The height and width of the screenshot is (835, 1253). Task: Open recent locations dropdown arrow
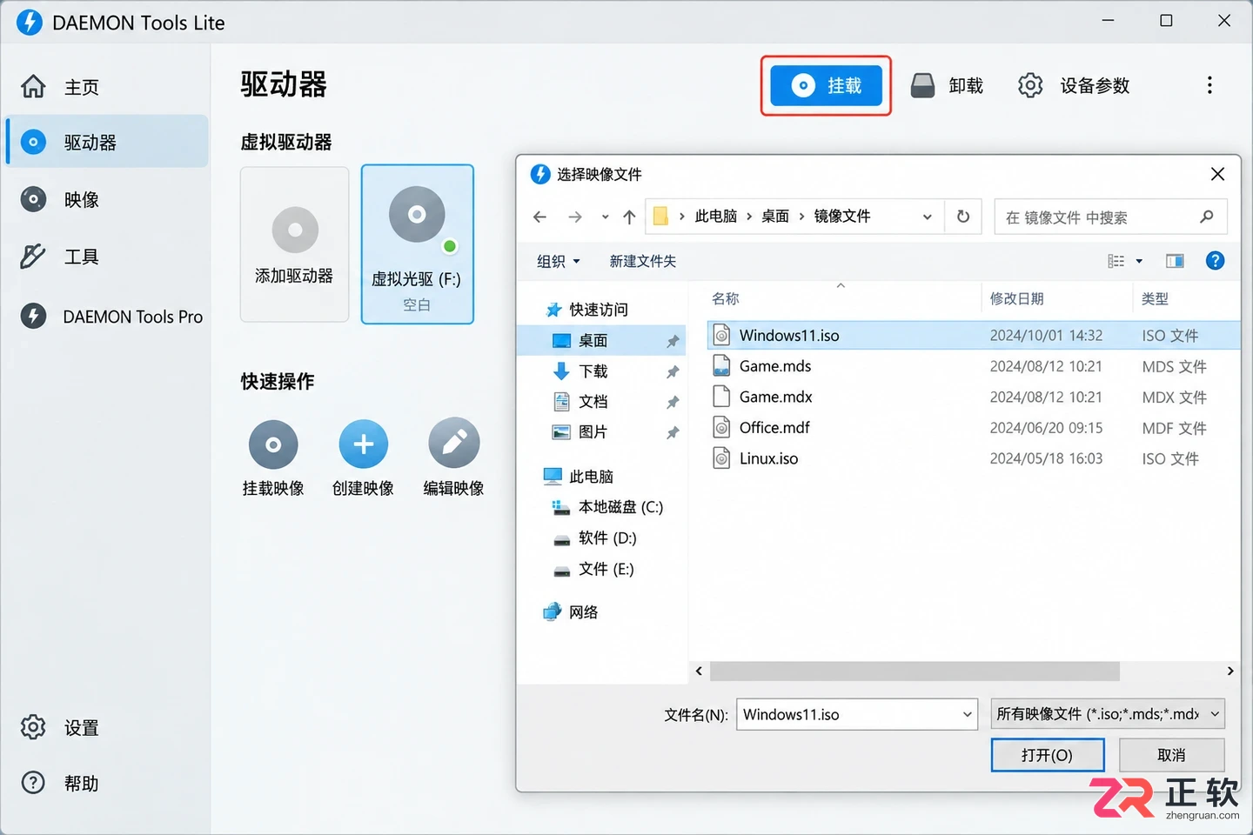click(x=605, y=217)
